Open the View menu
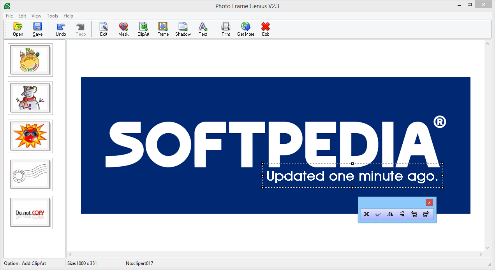The image size is (495, 270). click(37, 16)
